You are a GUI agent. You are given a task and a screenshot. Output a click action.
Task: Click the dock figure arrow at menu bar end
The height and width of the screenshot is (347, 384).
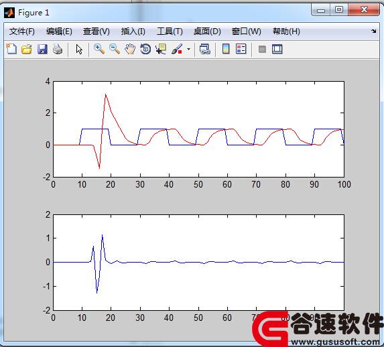(x=374, y=31)
